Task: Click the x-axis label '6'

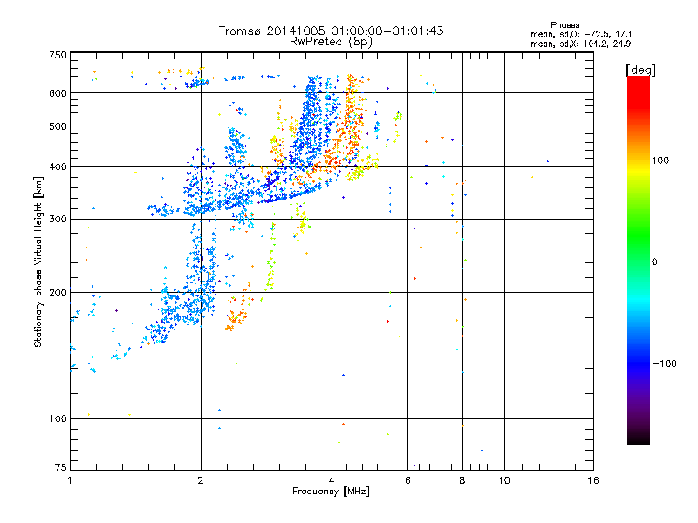Action: point(407,480)
